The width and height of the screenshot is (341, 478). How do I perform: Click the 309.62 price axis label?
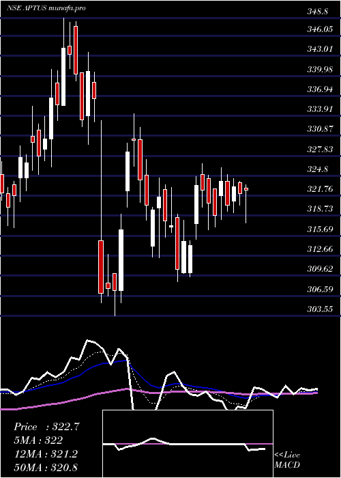pos(320,269)
